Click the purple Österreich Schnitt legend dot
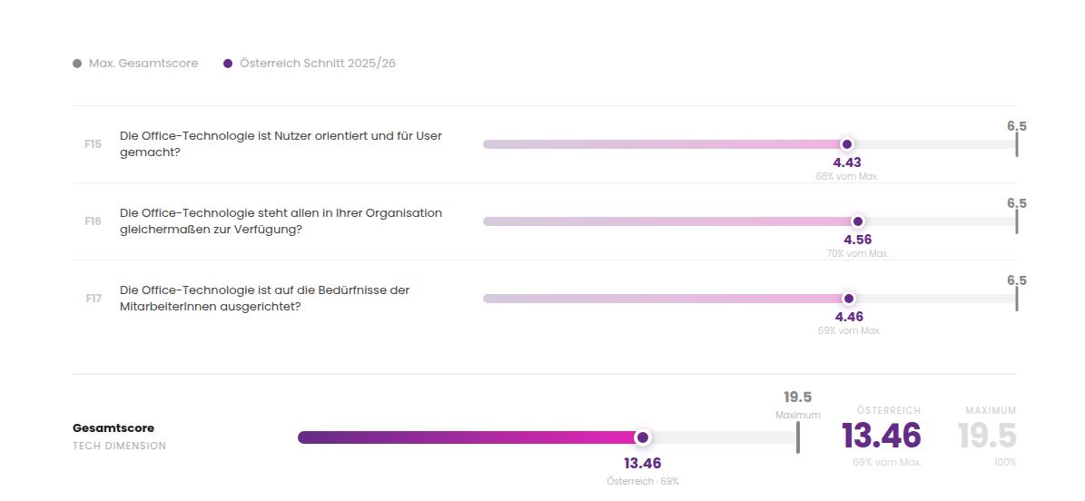This screenshot has height=501, width=1085. tap(228, 64)
